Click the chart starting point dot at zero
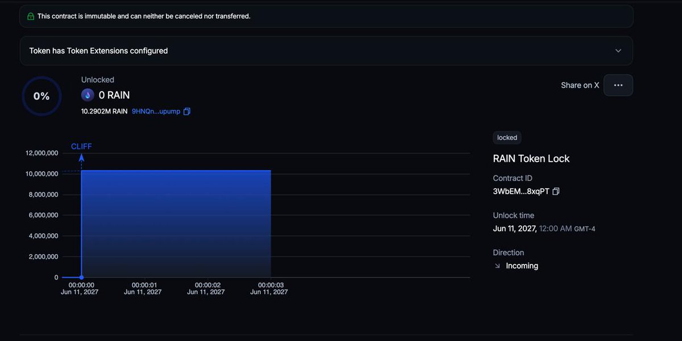This screenshot has width=682, height=341. (x=81, y=277)
